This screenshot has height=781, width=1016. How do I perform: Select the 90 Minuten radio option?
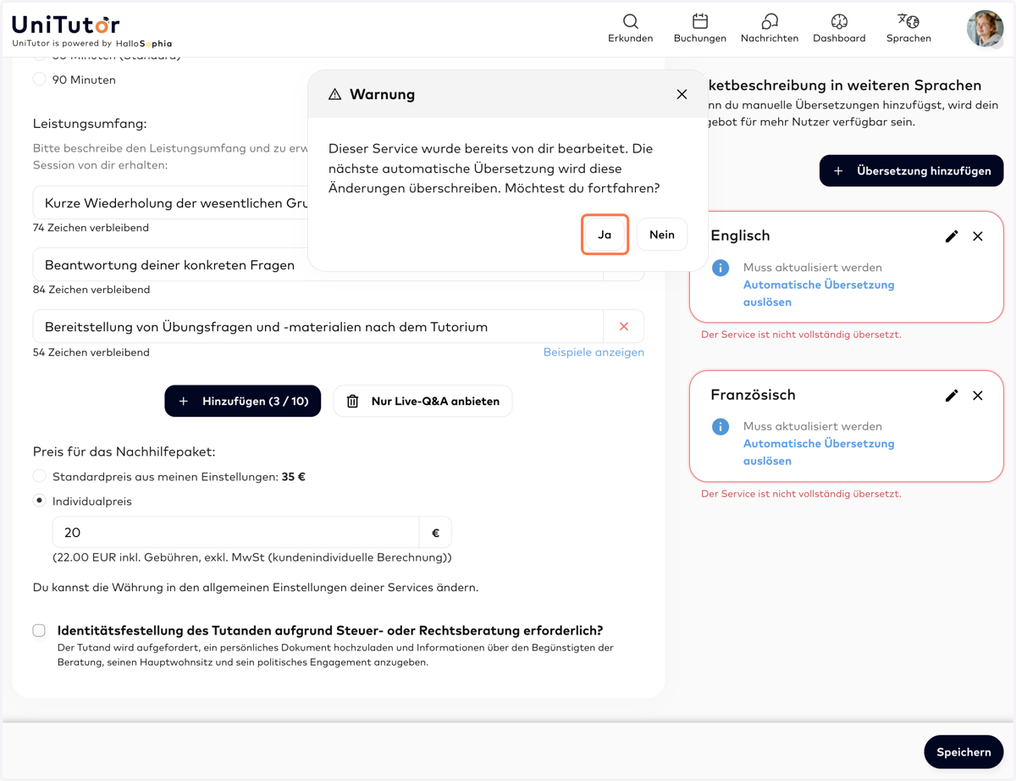pyautogui.click(x=40, y=80)
